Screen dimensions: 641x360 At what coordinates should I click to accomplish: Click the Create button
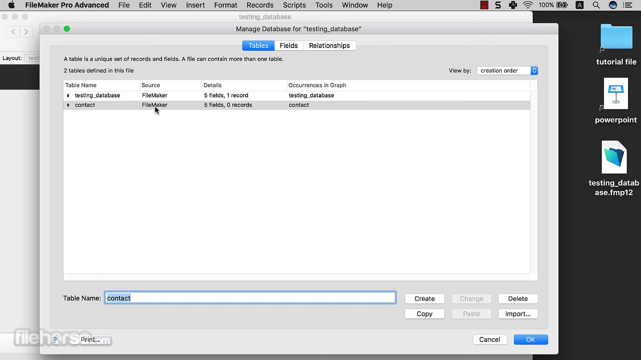[425, 299]
